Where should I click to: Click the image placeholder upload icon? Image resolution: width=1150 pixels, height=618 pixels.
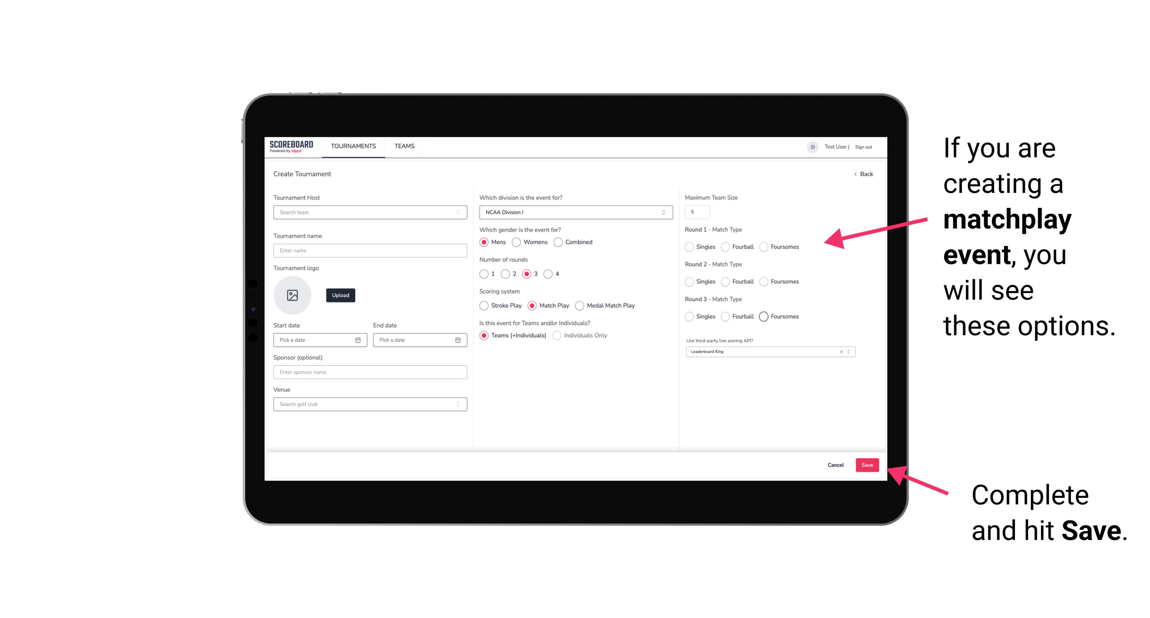[x=292, y=295]
